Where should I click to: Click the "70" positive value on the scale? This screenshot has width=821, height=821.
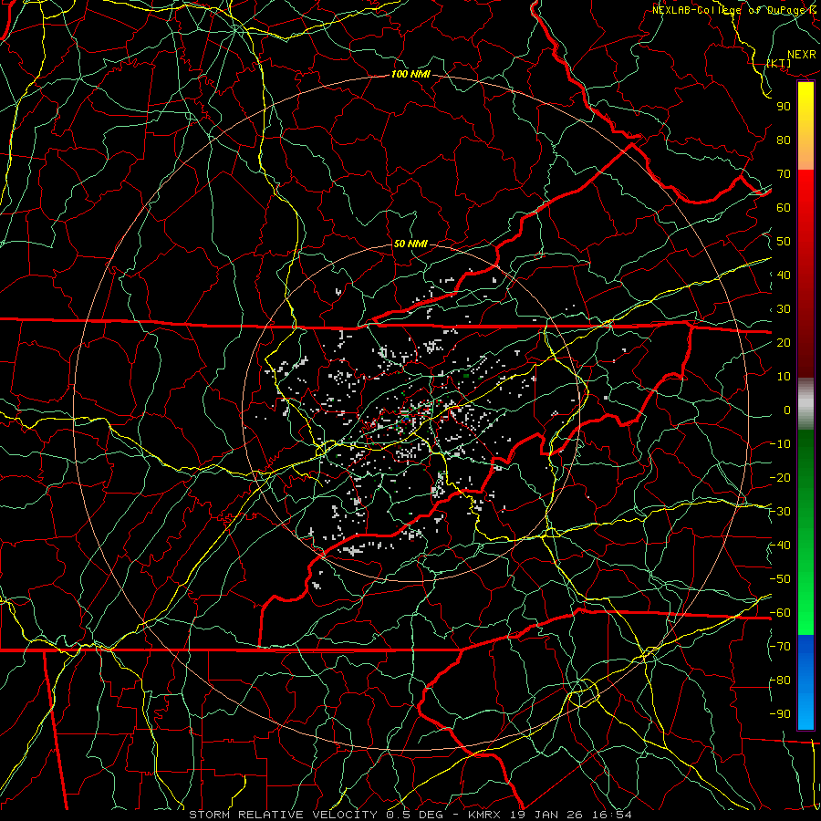coord(784,174)
